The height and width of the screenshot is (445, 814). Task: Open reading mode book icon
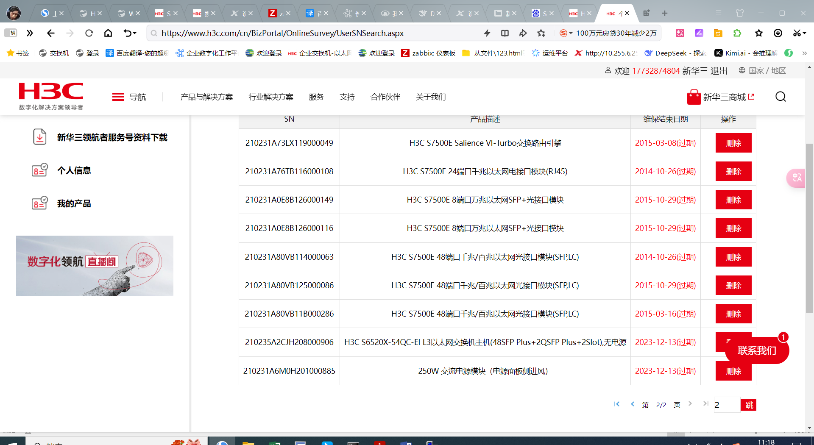coord(505,33)
